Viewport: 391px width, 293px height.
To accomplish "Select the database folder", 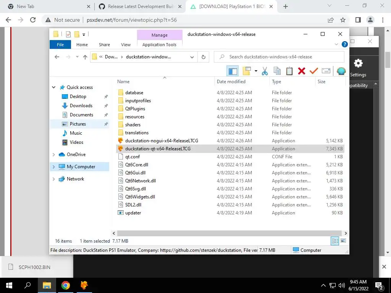I will 134,93.
